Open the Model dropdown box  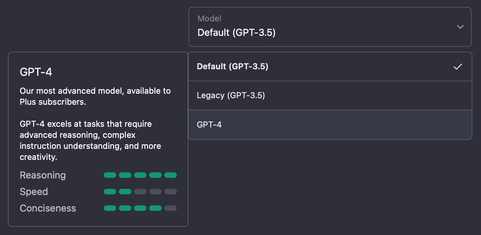330,27
